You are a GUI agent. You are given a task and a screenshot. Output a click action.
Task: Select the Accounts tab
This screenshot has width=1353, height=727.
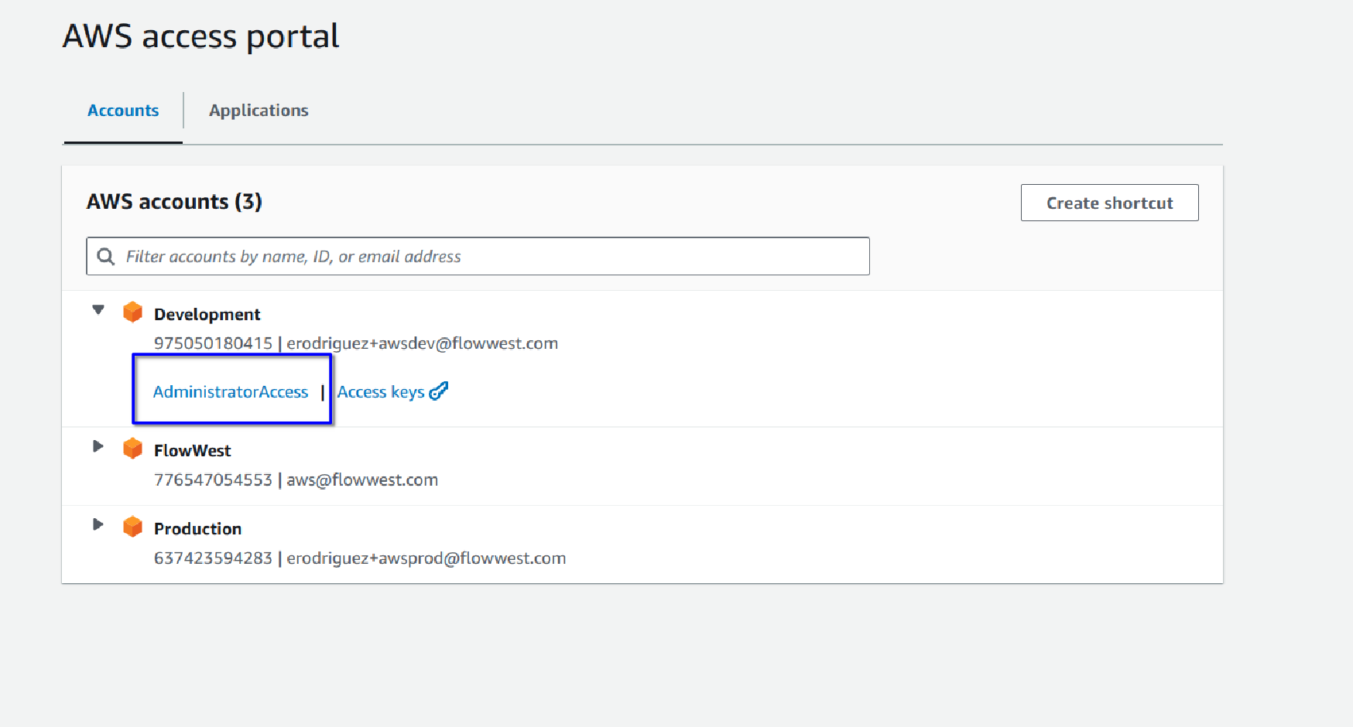(123, 110)
